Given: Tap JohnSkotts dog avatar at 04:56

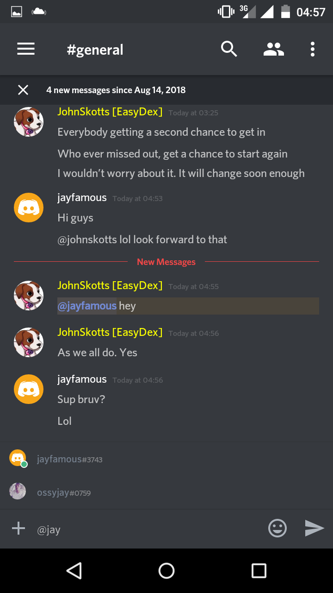Looking at the screenshot, I should click(29, 342).
